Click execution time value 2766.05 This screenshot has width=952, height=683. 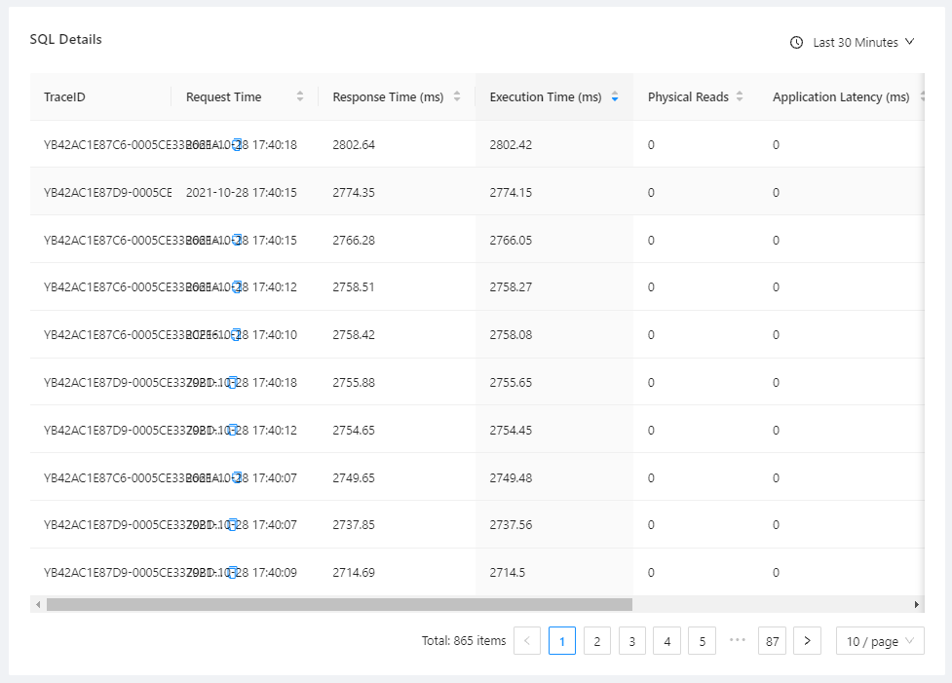[511, 240]
